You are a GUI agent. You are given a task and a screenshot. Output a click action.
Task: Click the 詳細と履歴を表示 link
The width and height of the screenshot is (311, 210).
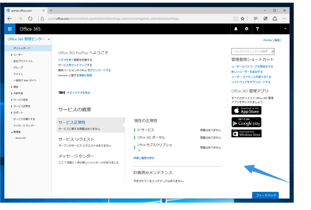click(144, 158)
